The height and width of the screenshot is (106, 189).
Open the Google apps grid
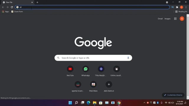click(x=175, y=19)
